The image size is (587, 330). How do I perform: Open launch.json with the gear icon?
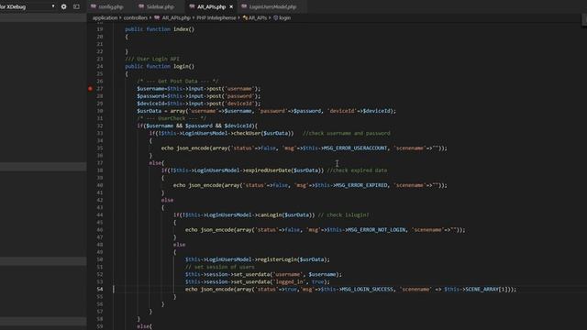[63, 6]
